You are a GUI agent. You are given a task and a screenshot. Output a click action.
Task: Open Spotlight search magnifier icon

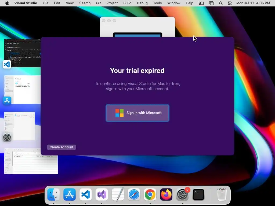(x=221, y=3)
